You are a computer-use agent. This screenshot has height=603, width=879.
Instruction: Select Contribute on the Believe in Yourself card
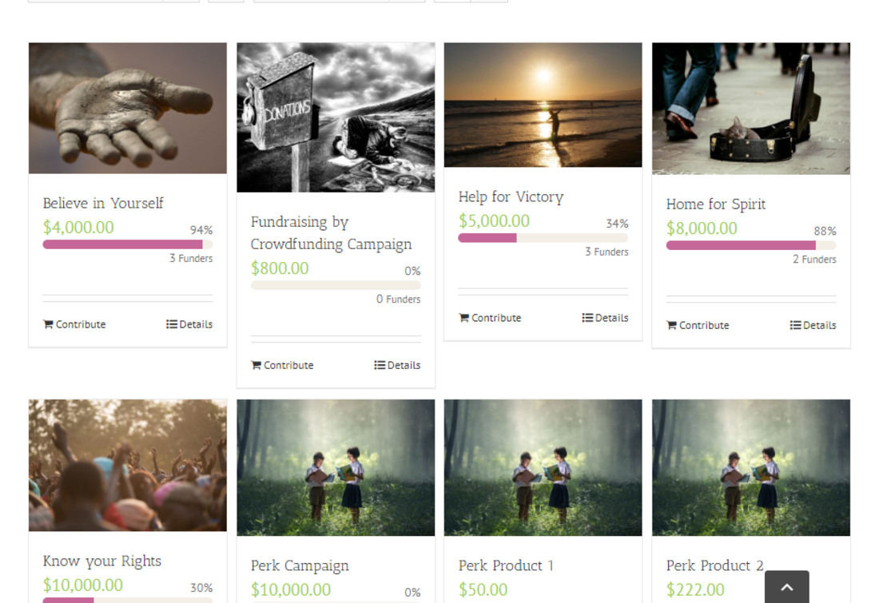tap(74, 324)
